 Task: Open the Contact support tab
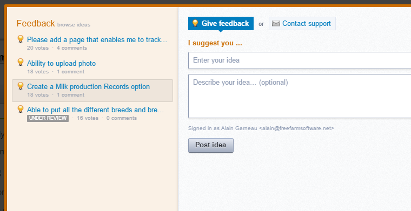pos(302,24)
